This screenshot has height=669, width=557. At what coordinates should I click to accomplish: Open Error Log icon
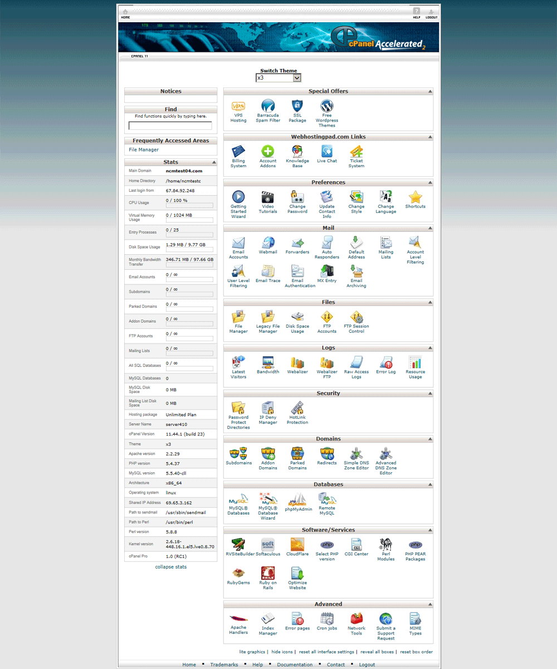(386, 362)
